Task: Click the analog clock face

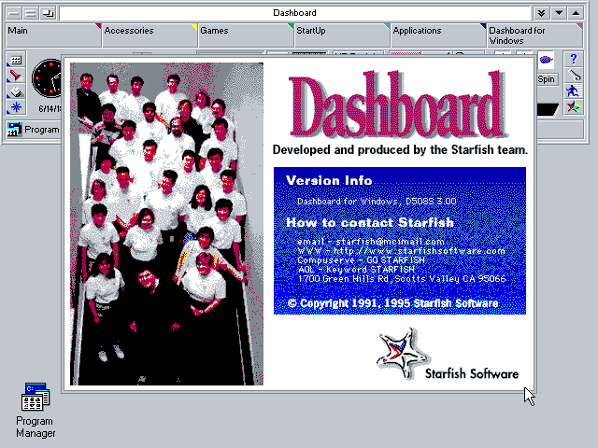Action: click(x=47, y=78)
